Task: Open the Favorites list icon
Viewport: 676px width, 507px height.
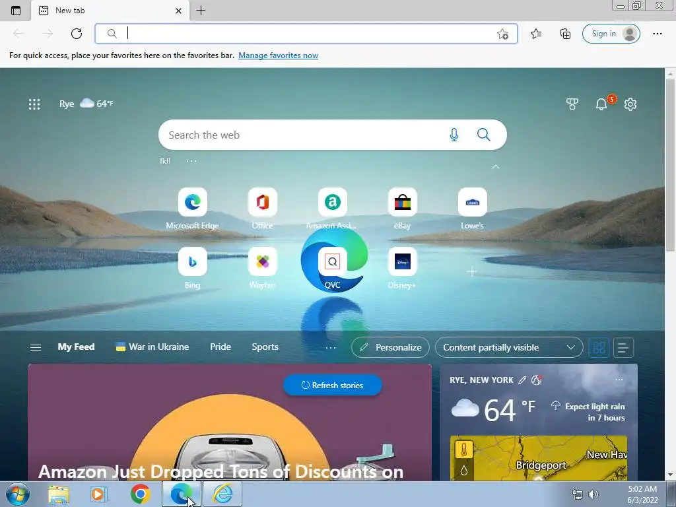Action: tap(536, 34)
